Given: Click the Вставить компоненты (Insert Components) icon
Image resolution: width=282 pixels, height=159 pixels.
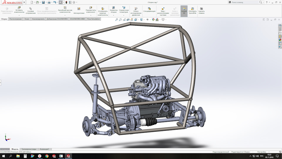Looking at the screenshot, I should coord(19,8).
